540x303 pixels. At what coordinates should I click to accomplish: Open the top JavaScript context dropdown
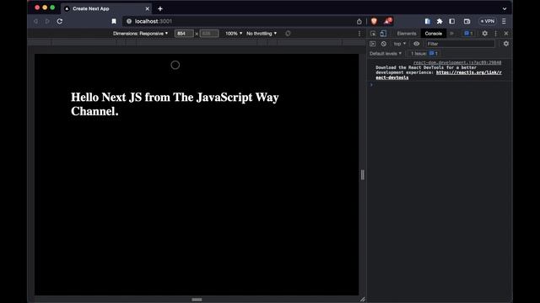(x=400, y=44)
